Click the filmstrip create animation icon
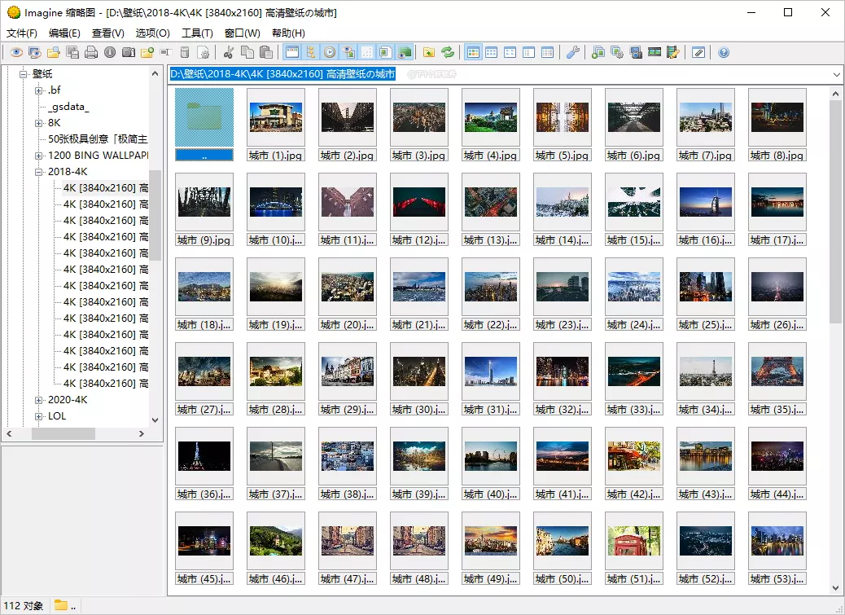This screenshot has height=615, width=845. (655, 52)
